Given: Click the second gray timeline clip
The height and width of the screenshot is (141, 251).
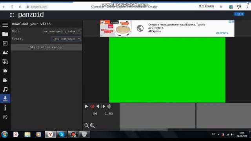Looking at the screenshot, I should point(224,116).
